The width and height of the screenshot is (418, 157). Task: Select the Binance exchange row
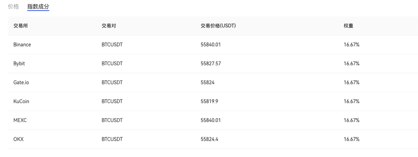pyautogui.click(x=213, y=45)
